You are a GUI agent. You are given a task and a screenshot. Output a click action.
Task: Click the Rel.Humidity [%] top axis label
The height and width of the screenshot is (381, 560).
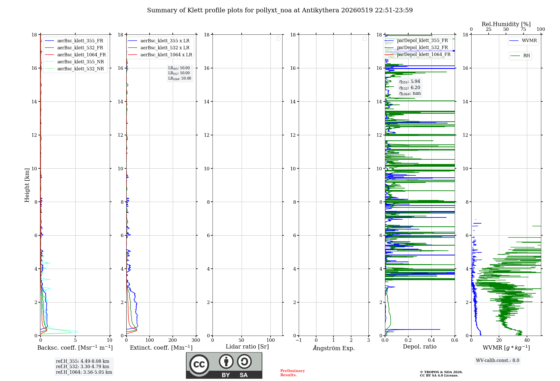[506, 24]
